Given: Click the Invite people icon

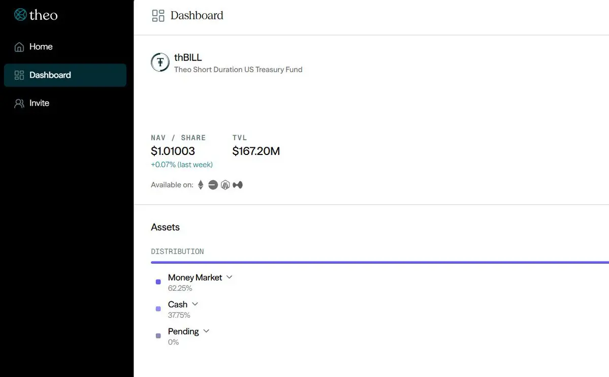Looking at the screenshot, I should coord(19,103).
